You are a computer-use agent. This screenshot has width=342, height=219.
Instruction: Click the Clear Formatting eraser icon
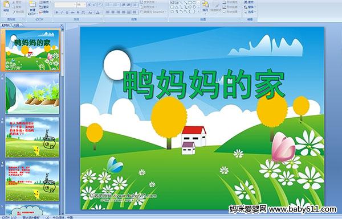tap(100, 5)
